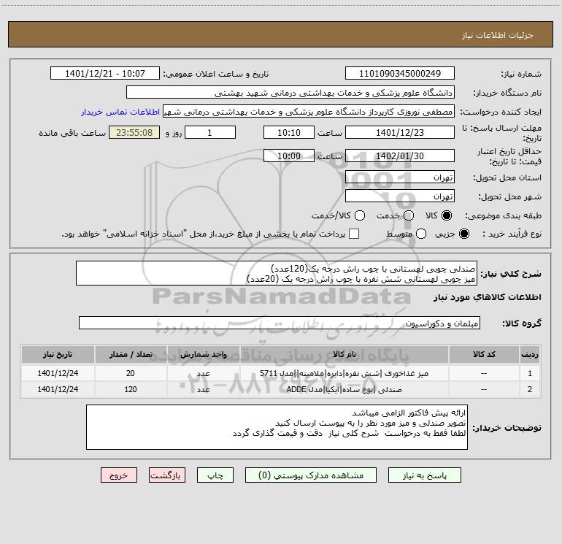Open اطلاعات تماس خریدار link
The width and height of the screenshot is (562, 544).
click(x=120, y=112)
